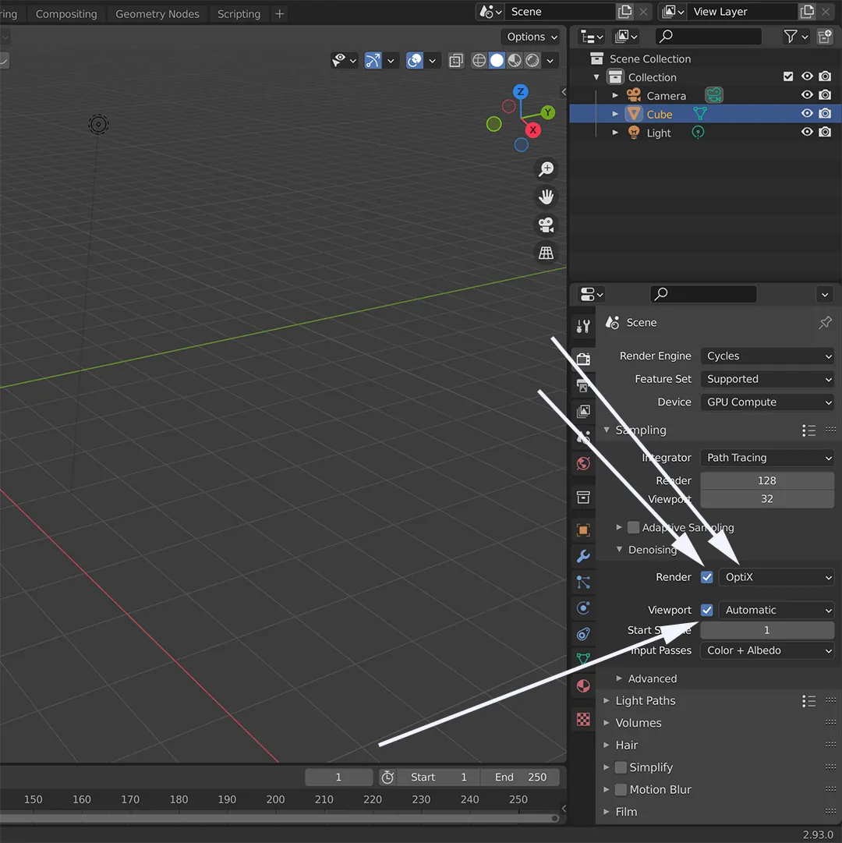Switch to the Scripting workspace tab

tap(239, 14)
